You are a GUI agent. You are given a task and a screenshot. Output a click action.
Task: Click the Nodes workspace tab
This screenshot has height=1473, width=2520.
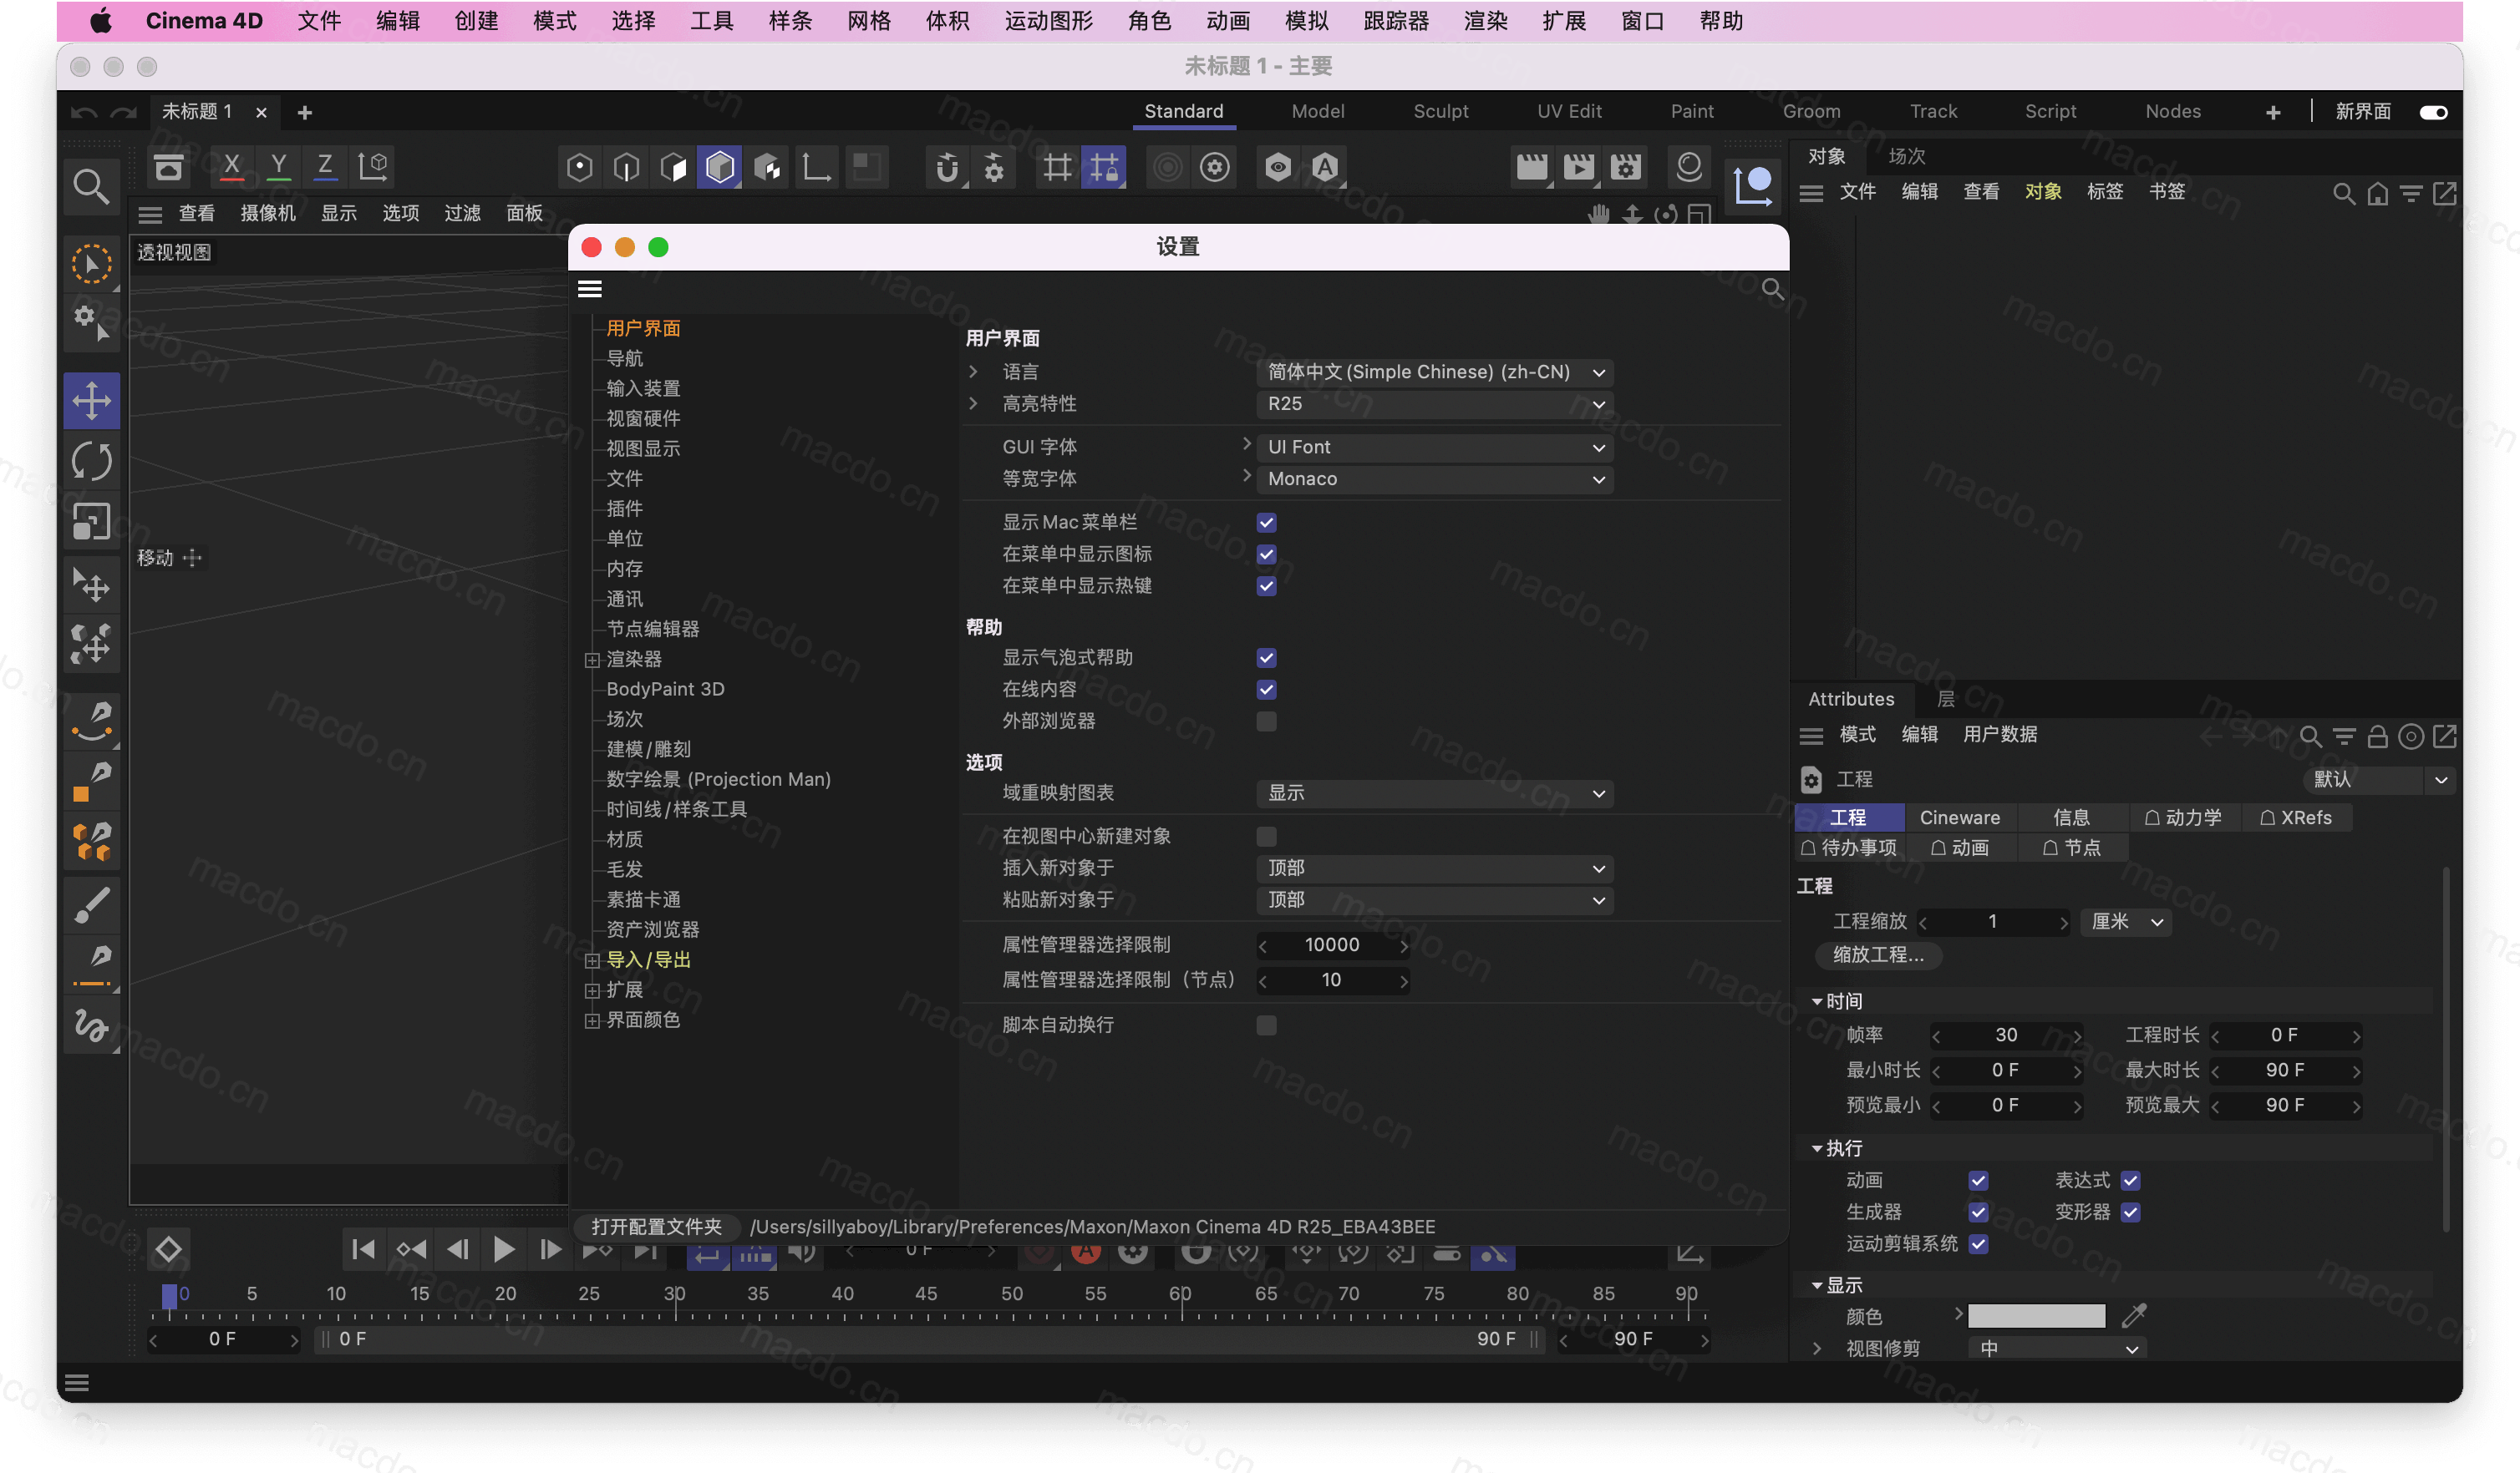2172,110
